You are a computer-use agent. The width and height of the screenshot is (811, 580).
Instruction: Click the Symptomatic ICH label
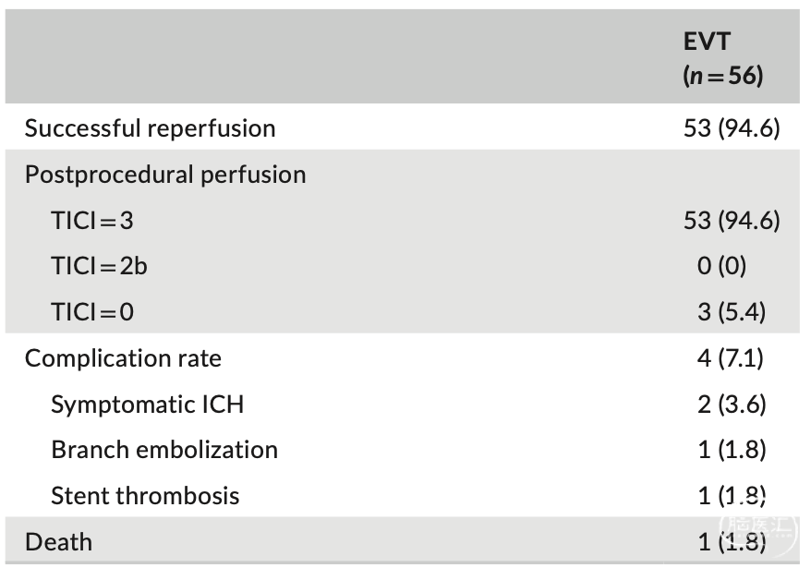point(148,405)
